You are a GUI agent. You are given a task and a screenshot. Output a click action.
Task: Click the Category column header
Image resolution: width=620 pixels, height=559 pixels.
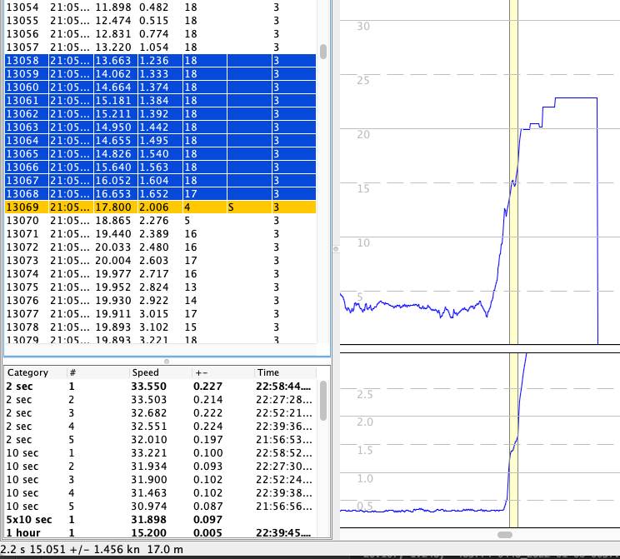(x=28, y=372)
